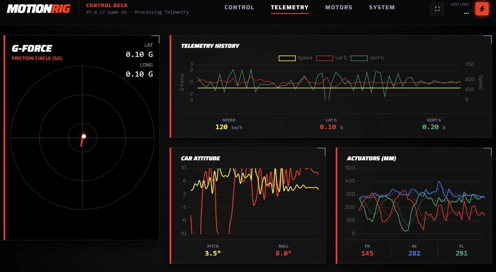Click the MOTIONRIG logo
Image resolution: width=496 pixels, height=272 pixels.
[39, 9]
